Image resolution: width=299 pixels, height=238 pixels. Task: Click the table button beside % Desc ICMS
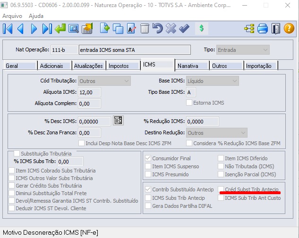tap(118, 121)
